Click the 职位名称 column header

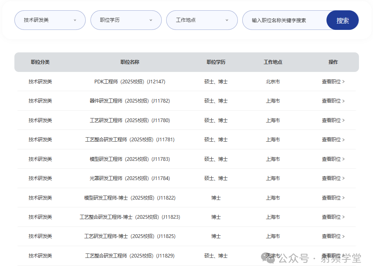pos(130,62)
